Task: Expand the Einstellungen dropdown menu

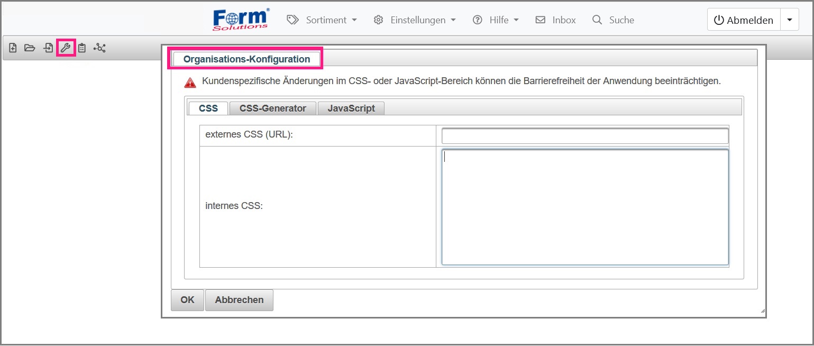Action: coord(415,20)
